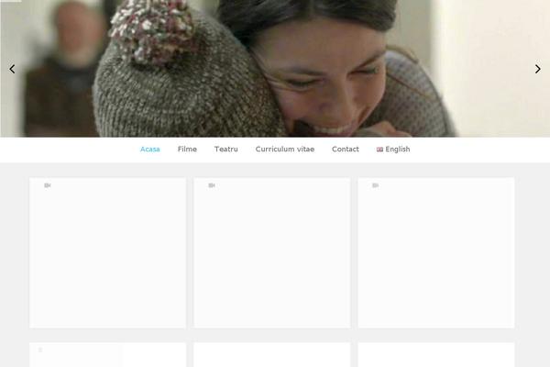Open Curriculum vitae page
Viewport: 550px width, 367px height.
click(x=285, y=150)
